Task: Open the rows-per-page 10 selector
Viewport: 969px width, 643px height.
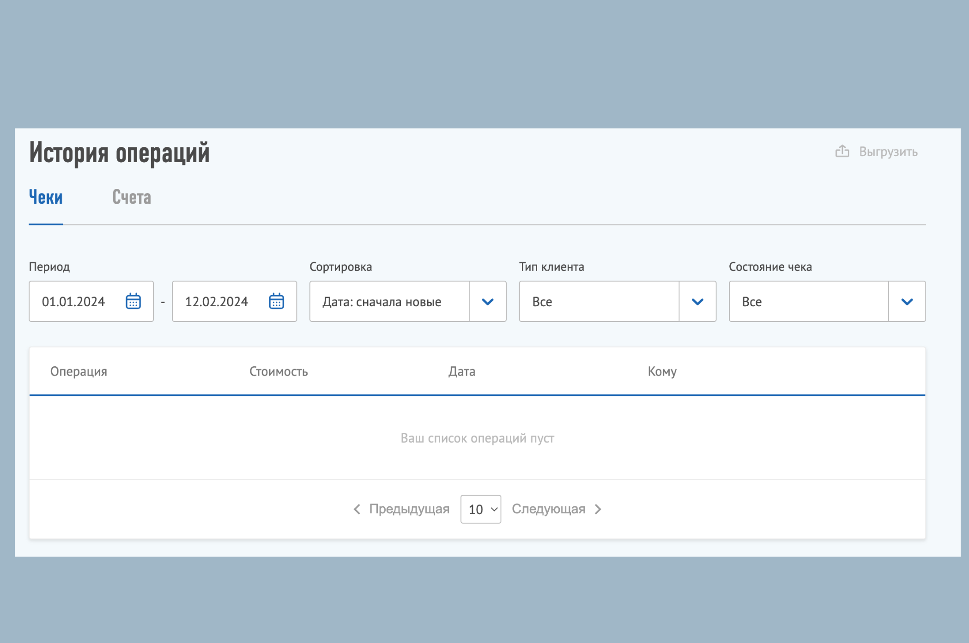Action: 481,509
